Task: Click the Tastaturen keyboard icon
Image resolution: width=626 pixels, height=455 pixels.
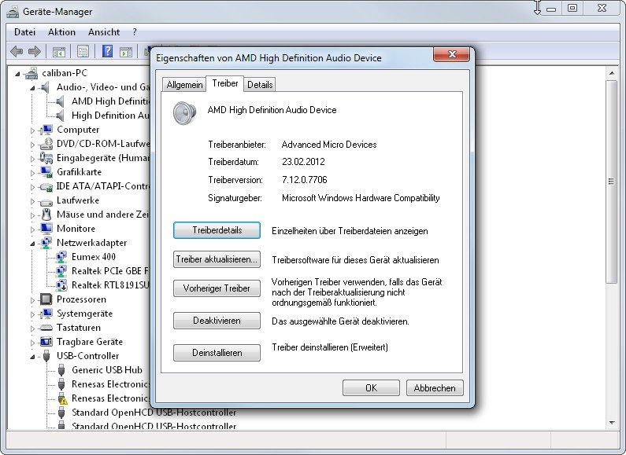Action: tap(46, 328)
